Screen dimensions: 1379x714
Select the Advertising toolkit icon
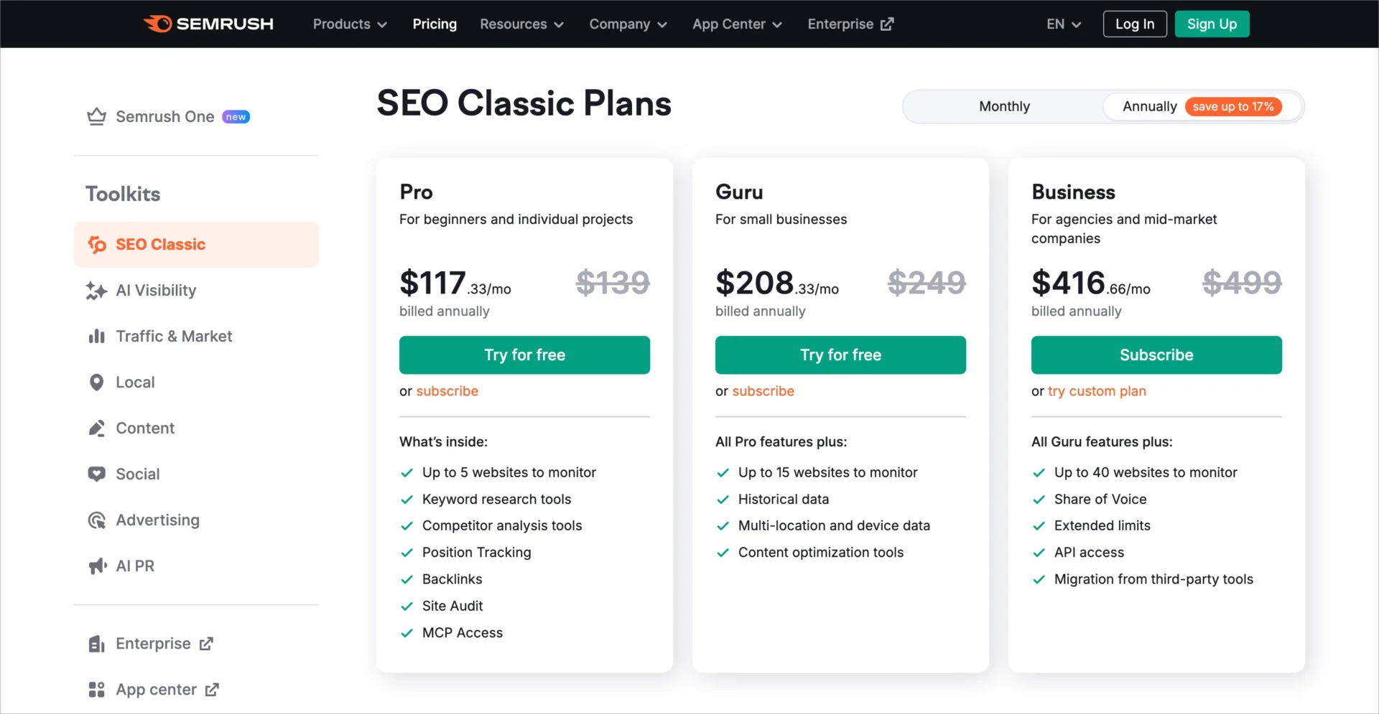point(97,520)
